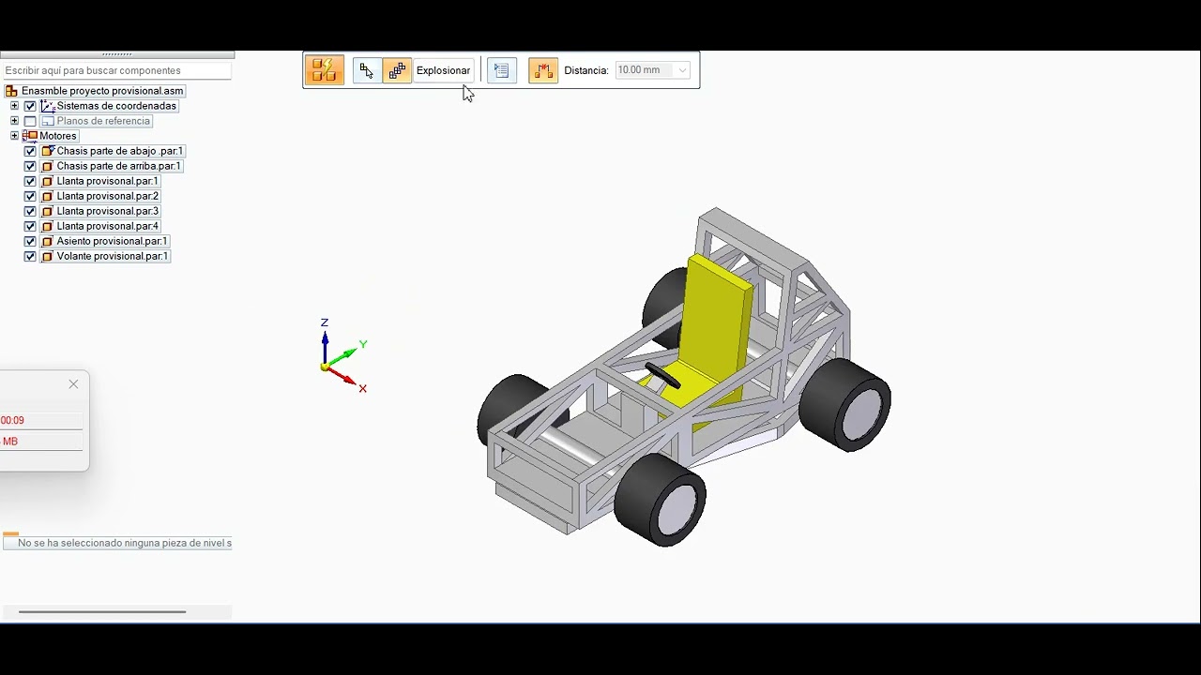This screenshot has width=1201, height=675.
Task: Click the Planos de referencia plane icon
Action: click(x=48, y=121)
